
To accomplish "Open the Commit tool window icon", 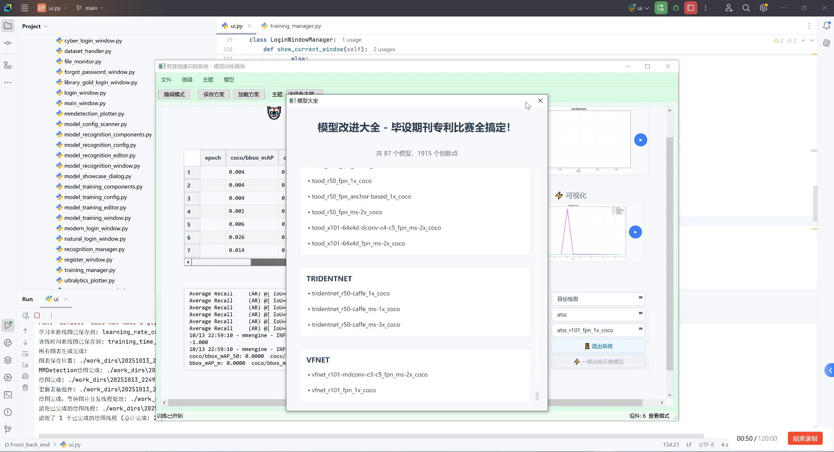I will click(8, 43).
